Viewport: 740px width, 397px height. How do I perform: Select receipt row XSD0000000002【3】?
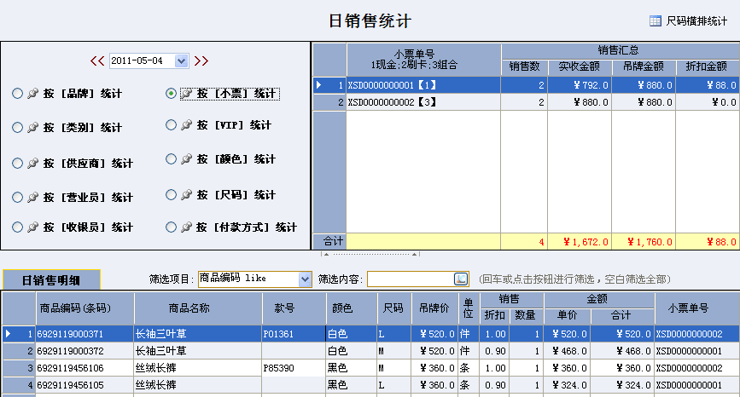pyautogui.click(x=526, y=102)
